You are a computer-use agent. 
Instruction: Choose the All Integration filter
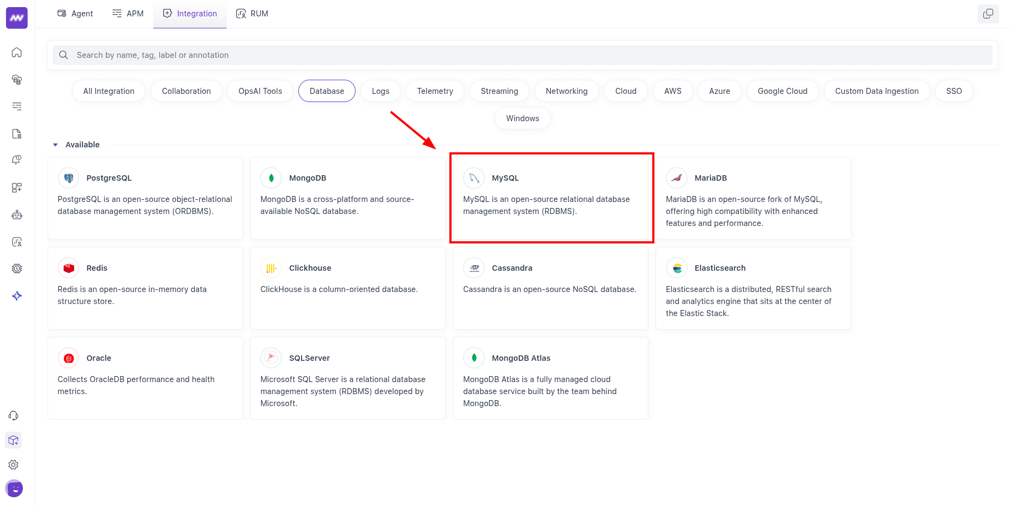(x=109, y=91)
